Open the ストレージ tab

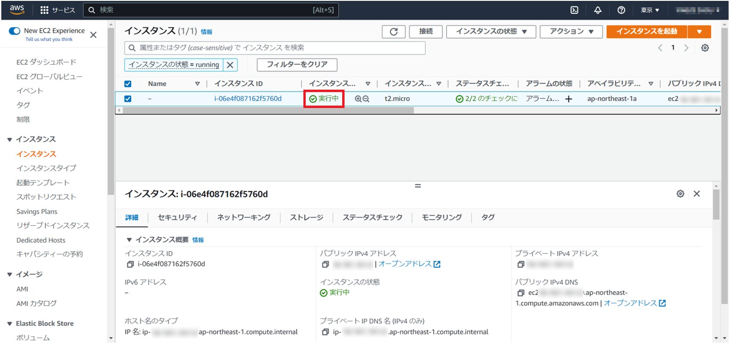(x=306, y=218)
